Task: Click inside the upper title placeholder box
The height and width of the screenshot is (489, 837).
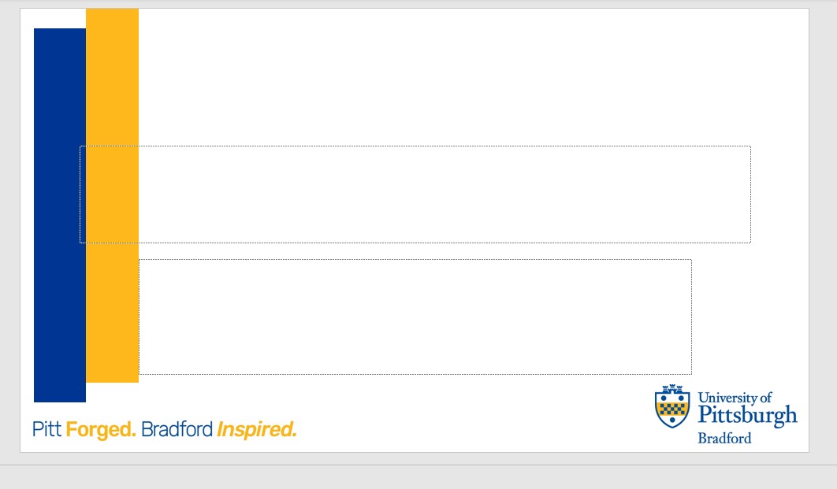Action: (x=415, y=194)
